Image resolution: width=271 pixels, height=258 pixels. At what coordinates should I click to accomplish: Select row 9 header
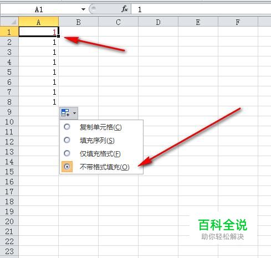[9, 112]
